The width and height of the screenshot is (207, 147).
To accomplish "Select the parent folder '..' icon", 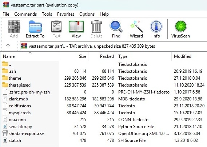I will [5, 64].
